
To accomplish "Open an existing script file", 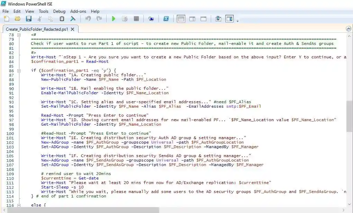I will [x=18, y=19].
